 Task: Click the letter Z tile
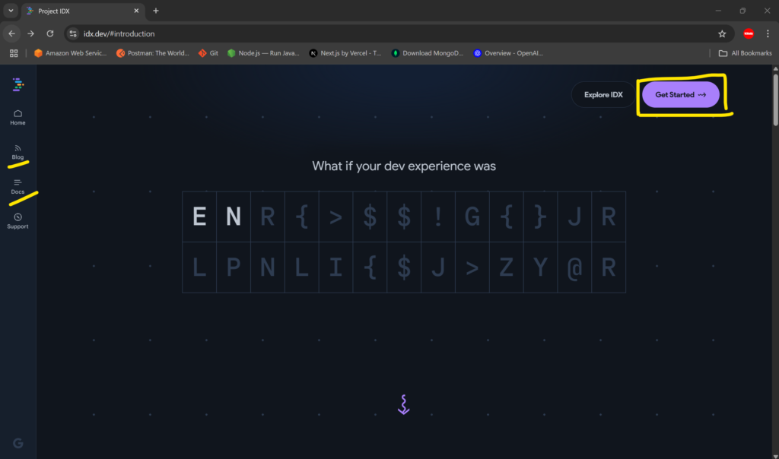[506, 267]
